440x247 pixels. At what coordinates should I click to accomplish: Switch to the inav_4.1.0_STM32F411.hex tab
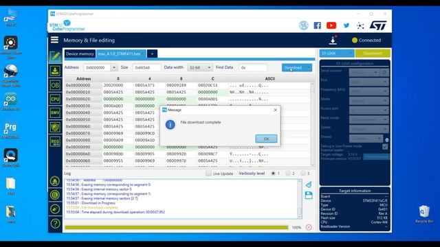tap(121, 54)
